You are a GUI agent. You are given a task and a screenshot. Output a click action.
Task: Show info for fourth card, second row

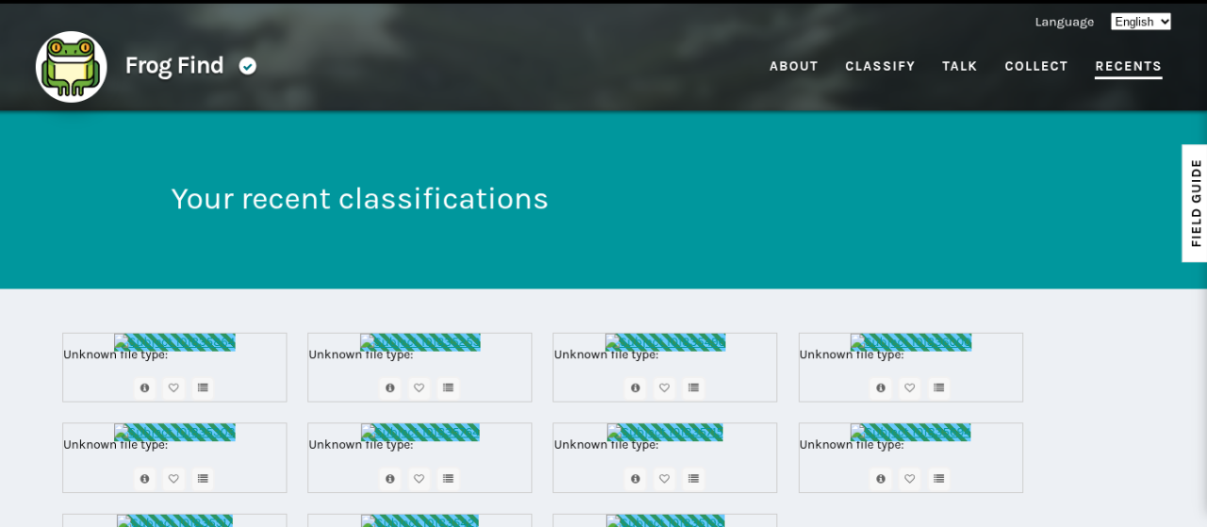(881, 478)
